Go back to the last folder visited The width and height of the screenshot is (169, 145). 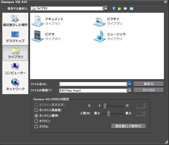[114, 8]
